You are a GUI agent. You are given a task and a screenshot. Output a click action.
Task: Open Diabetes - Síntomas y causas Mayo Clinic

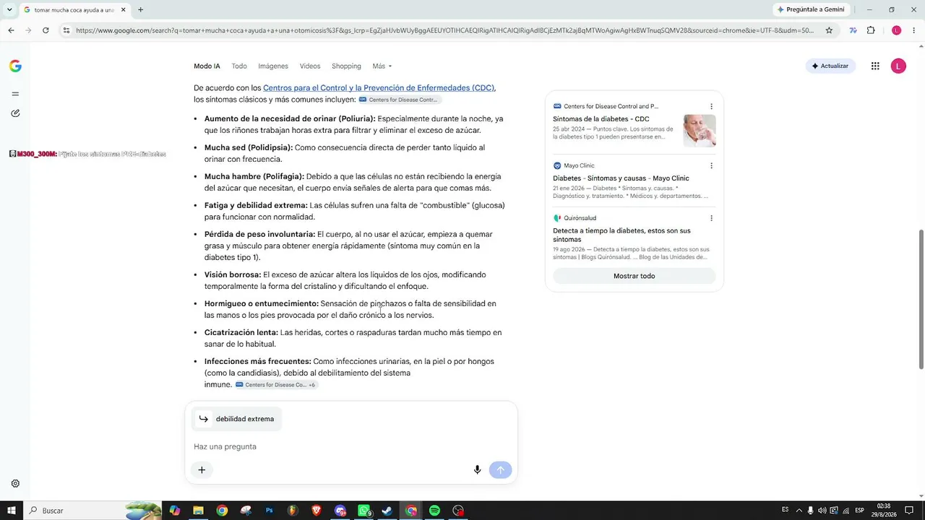(x=621, y=178)
